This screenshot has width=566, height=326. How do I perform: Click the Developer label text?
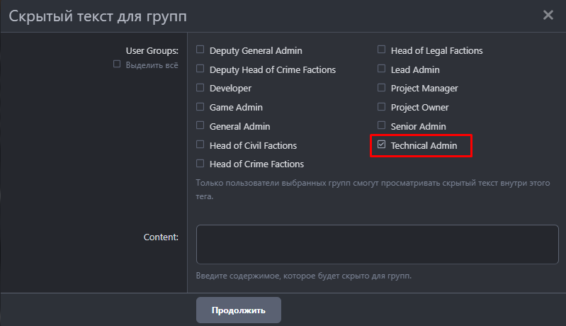pyautogui.click(x=230, y=89)
